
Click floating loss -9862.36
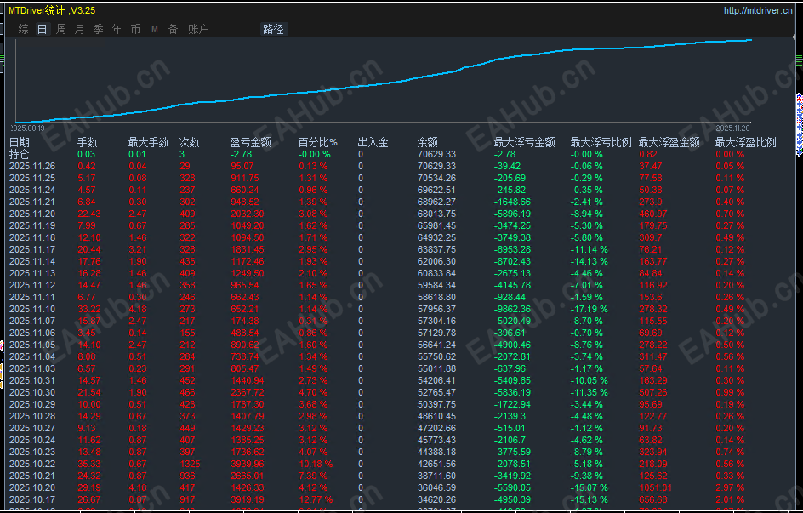[512, 309]
